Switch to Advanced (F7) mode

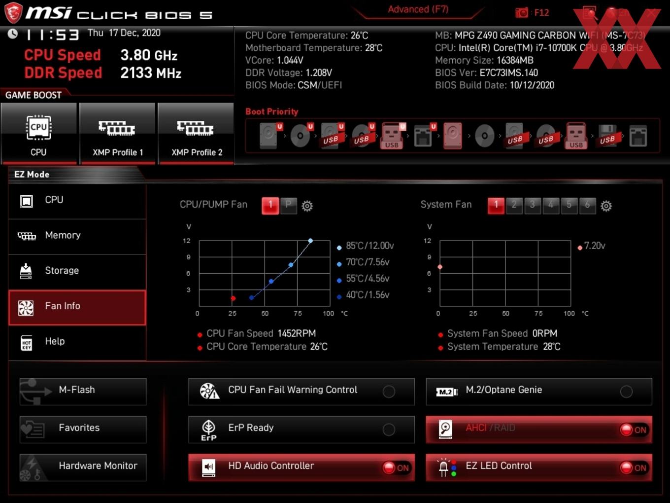click(418, 9)
